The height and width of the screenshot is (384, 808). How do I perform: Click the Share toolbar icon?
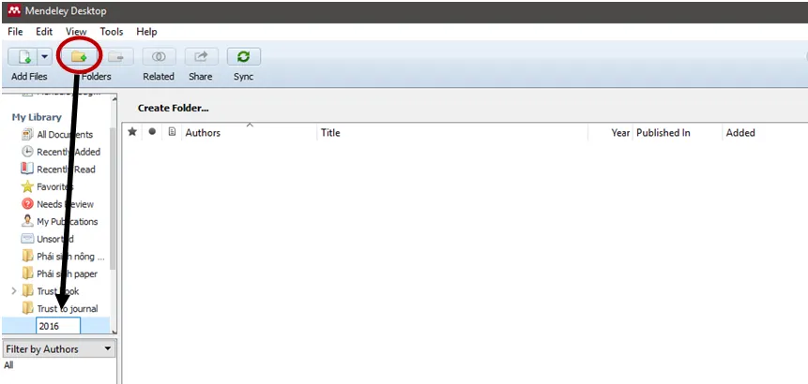point(201,56)
